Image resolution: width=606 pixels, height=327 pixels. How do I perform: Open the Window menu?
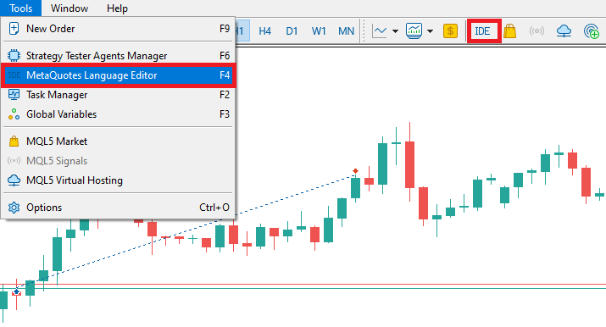69,8
